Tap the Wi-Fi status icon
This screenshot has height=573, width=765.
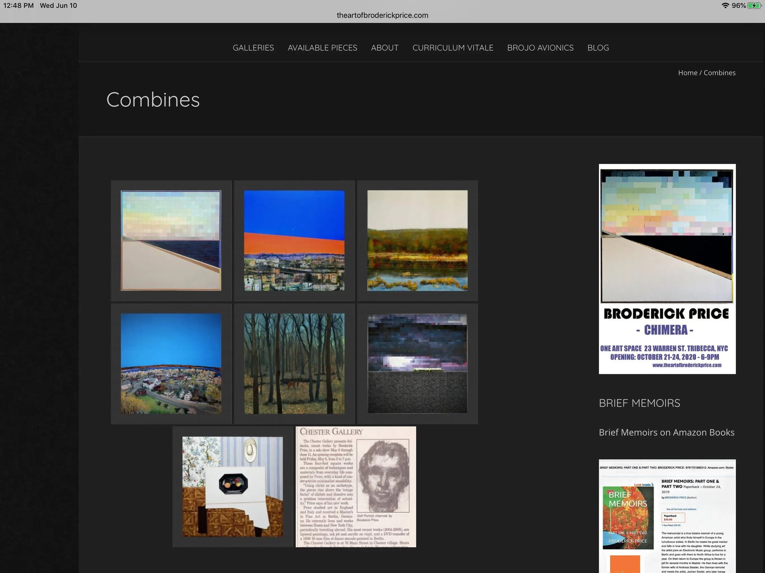725,6
